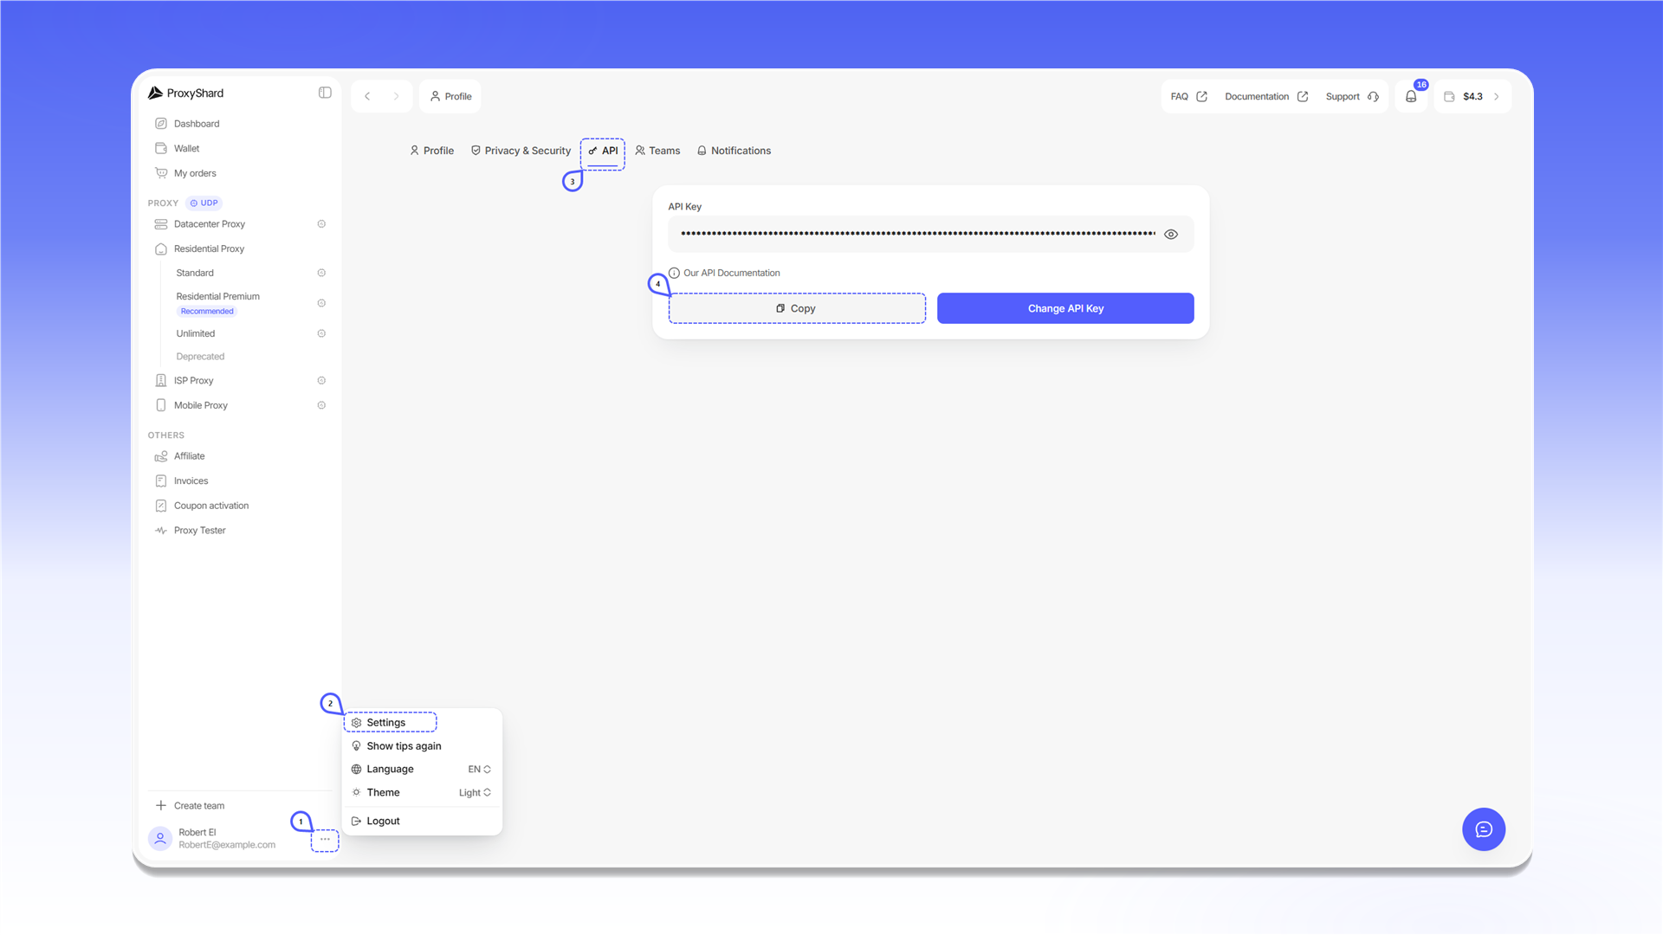The height and width of the screenshot is (935, 1663).
Task: Switch to the Teams tab
Action: [x=657, y=151]
